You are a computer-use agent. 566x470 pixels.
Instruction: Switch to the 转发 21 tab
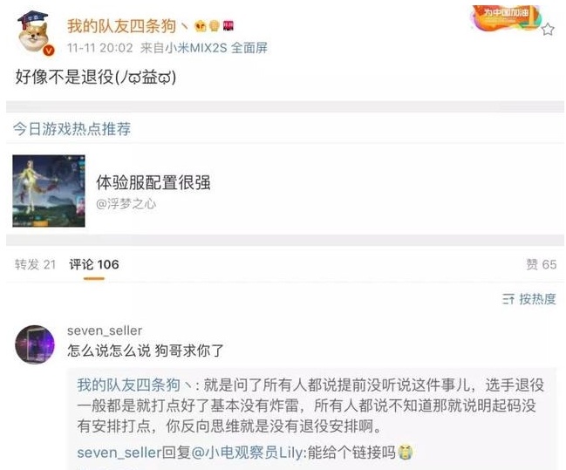36,264
